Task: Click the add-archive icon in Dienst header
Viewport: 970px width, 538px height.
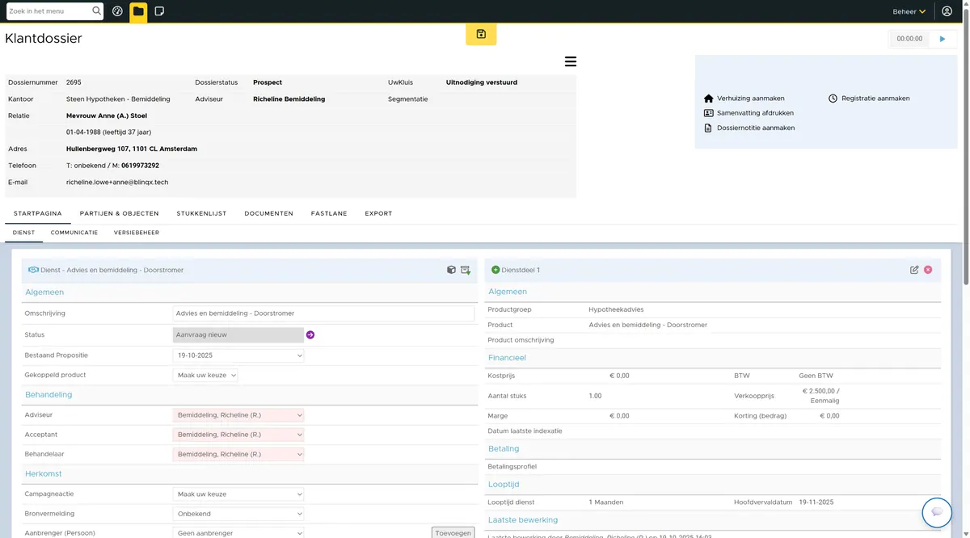Action: pyautogui.click(x=466, y=270)
